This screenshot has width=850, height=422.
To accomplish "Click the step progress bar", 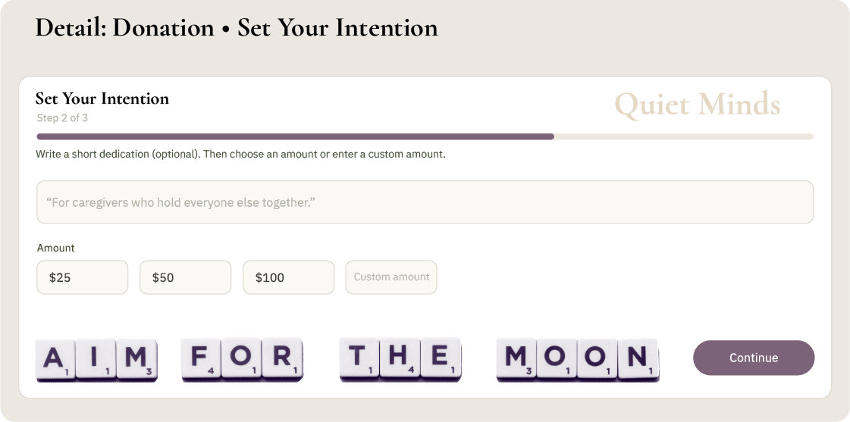I will (x=425, y=136).
